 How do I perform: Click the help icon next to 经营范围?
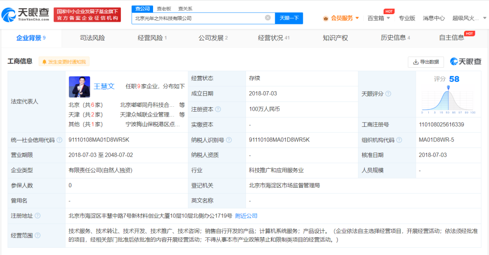(x=38, y=235)
